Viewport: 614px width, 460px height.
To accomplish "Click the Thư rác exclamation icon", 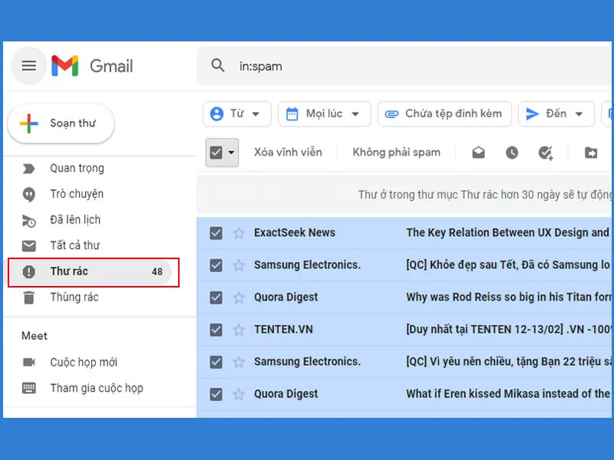I will tap(28, 272).
